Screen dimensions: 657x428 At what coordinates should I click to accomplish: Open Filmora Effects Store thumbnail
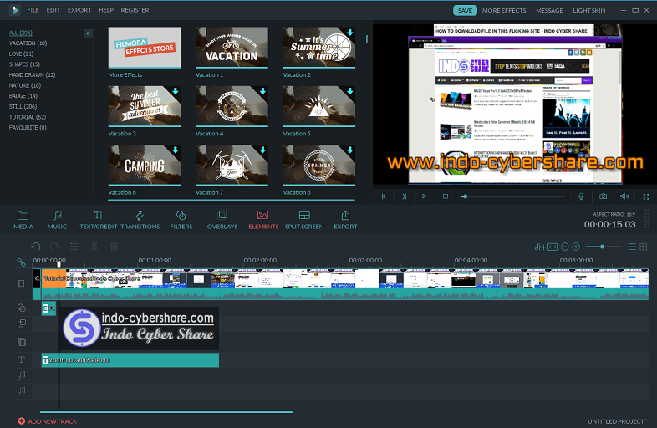(x=145, y=48)
